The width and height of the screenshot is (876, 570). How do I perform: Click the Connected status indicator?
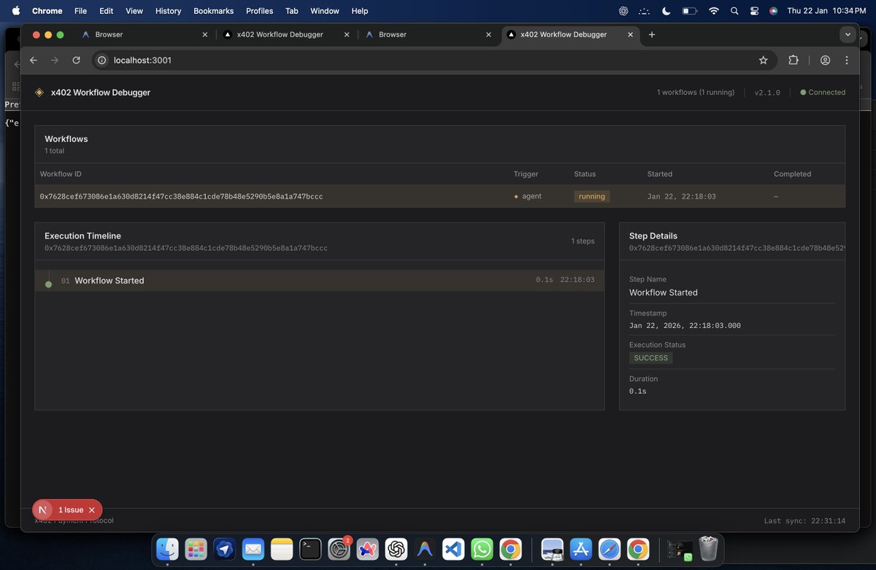pos(823,93)
